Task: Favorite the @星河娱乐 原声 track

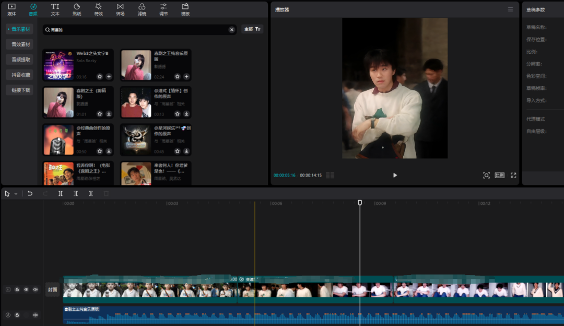Action: click(x=178, y=151)
